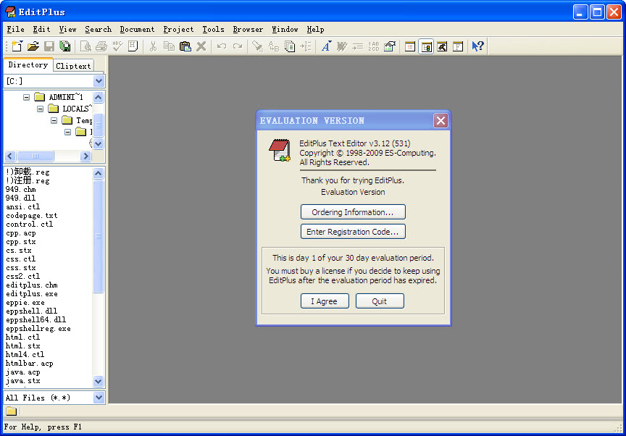Switch to the Cliptext tab
This screenshot has height=436, width=626.
pos(73,66)
